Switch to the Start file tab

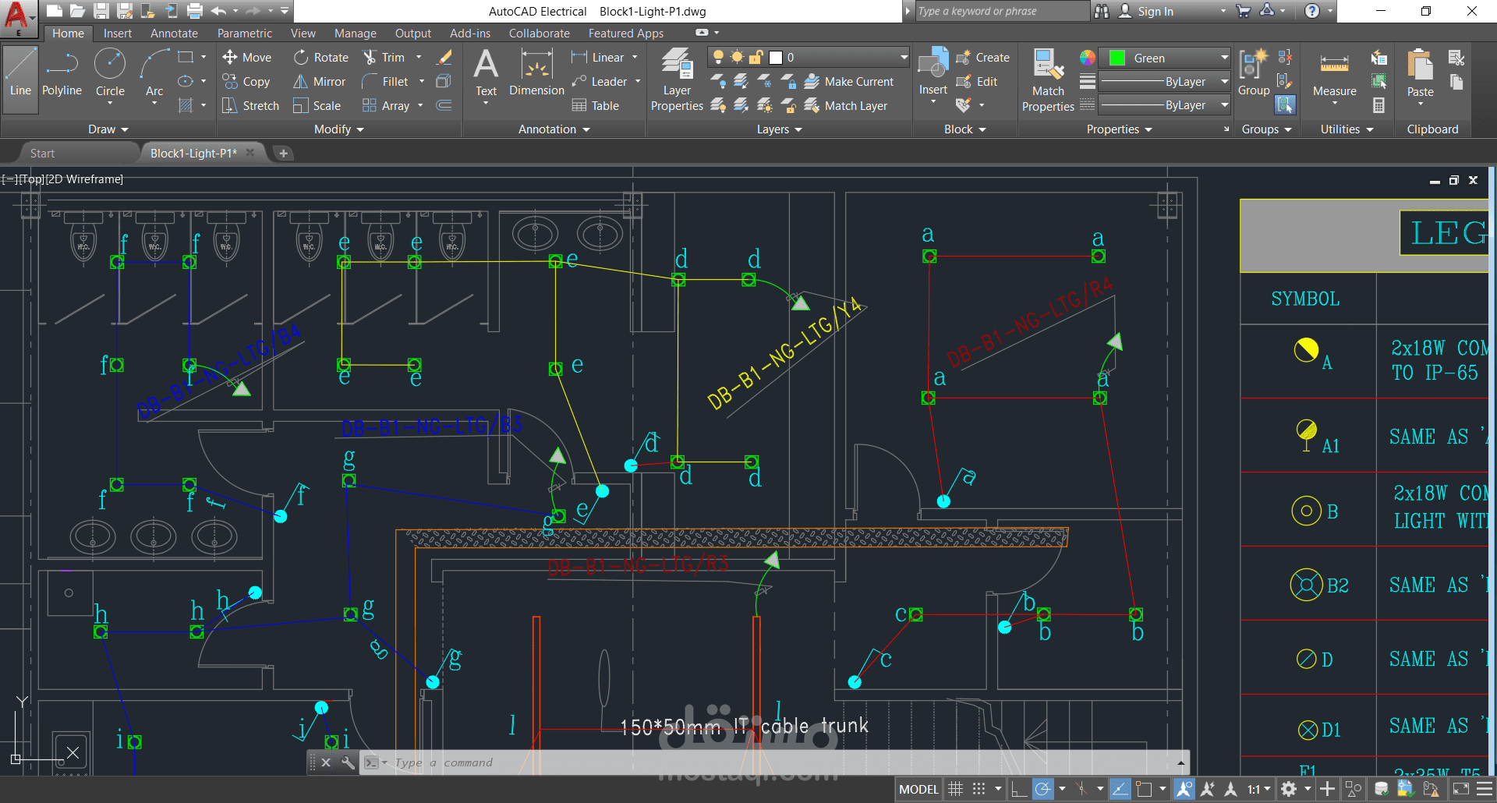coord(42,154)
